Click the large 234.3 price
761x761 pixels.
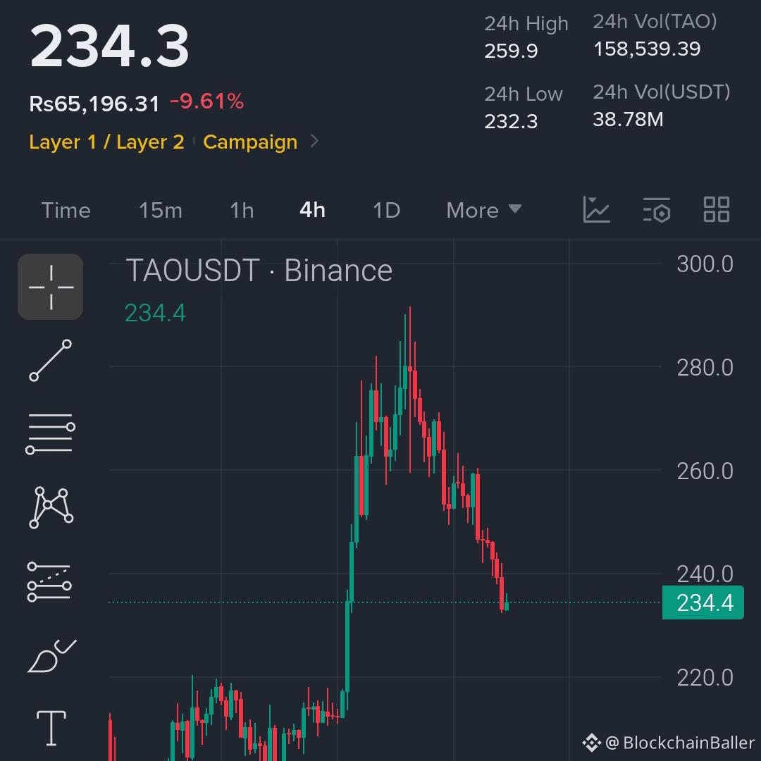click(109, 46)
